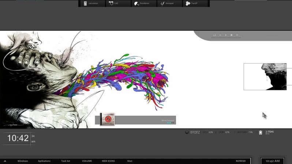Image resolution: width=292 pixels, height=164 pixels.
Task: Open the Aplikationz menu
Action: tap(44, 161)
